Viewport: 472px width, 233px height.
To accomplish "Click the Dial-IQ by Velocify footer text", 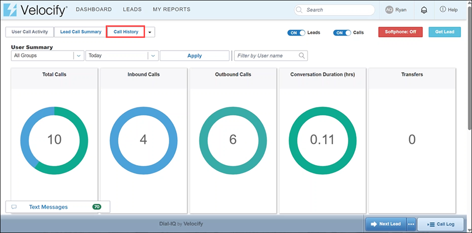I will point(181,224).
